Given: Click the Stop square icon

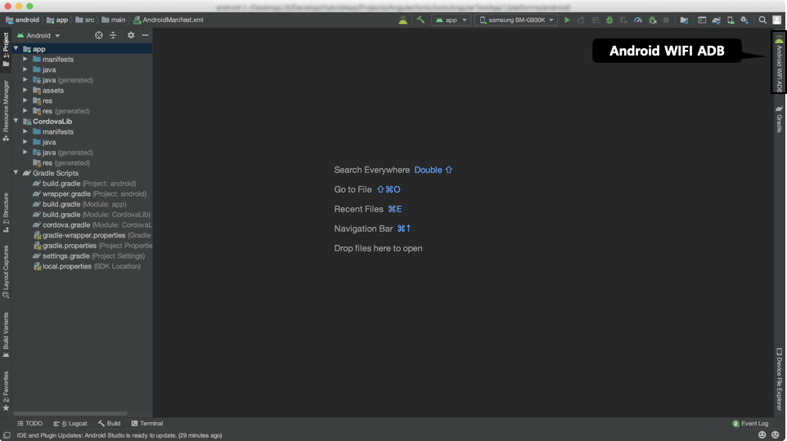Looking at the screenshot, I should [666, 20].
